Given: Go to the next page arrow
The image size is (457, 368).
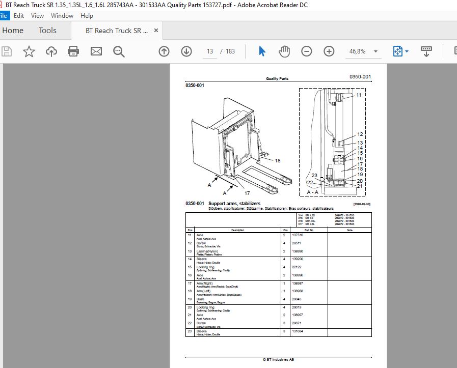Looking at the screenshot, I should pyautogui.click(x=186, y=51).
